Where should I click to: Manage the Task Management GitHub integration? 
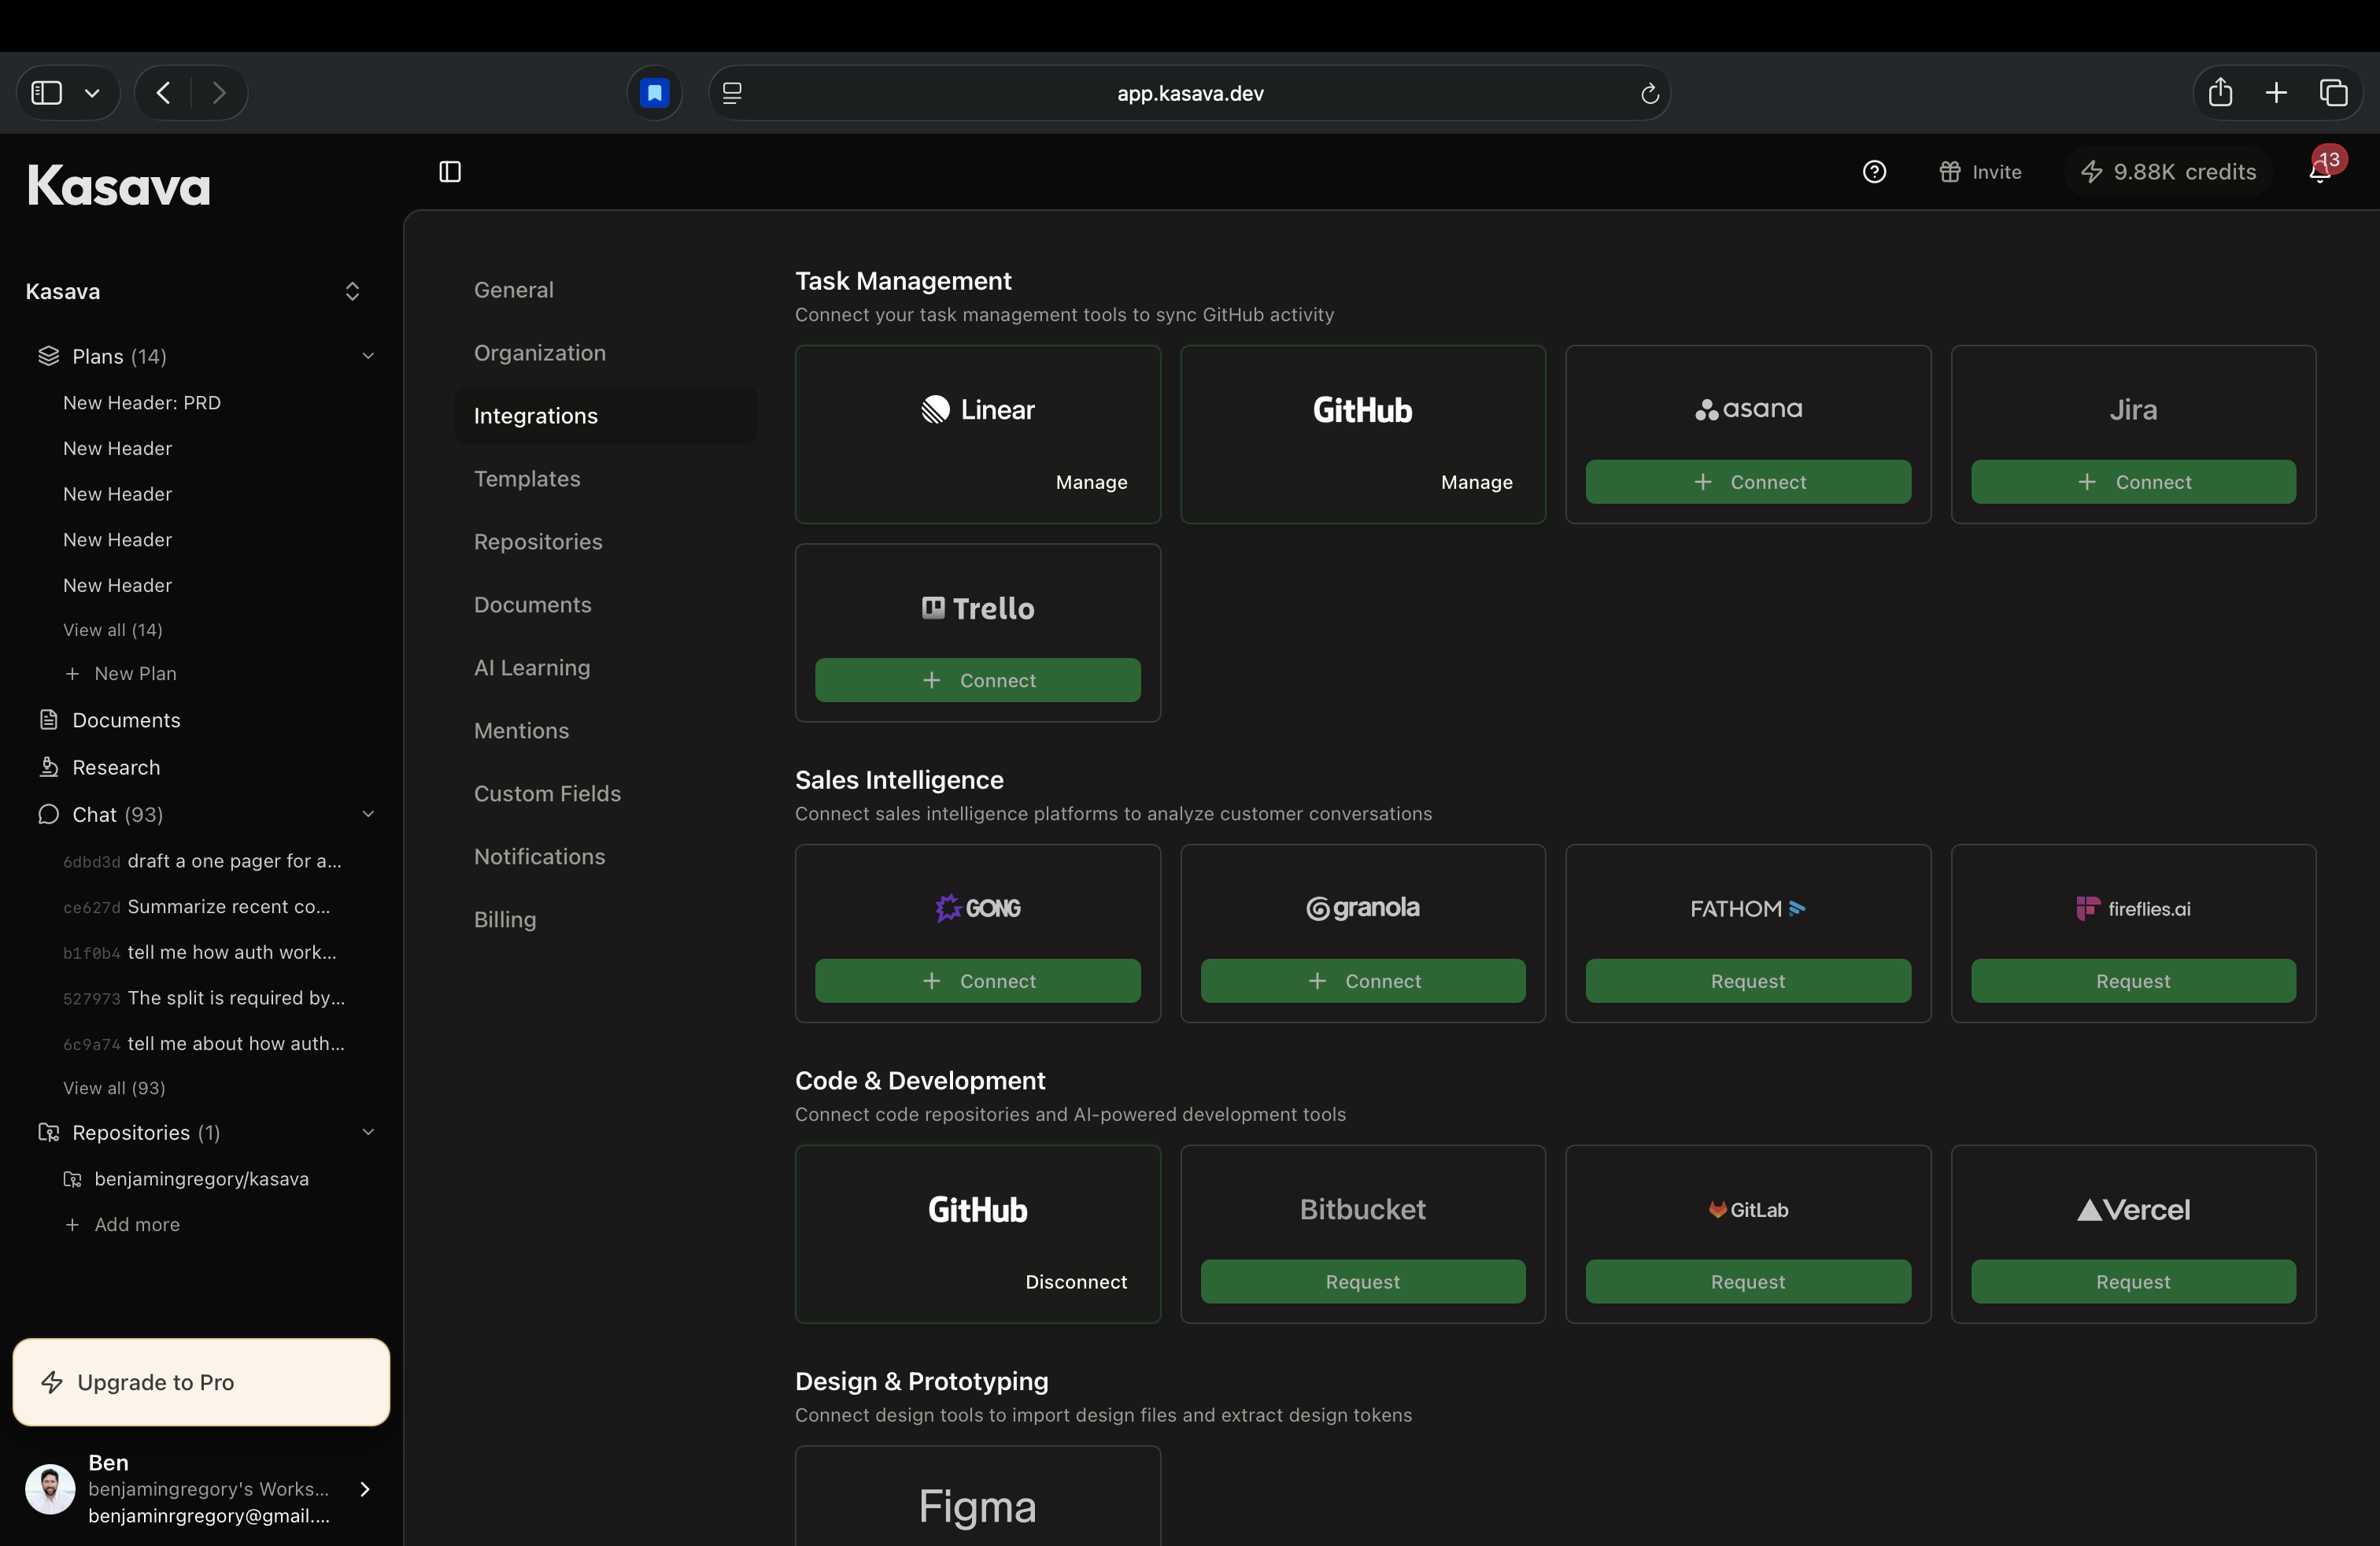coord(1476,482)
